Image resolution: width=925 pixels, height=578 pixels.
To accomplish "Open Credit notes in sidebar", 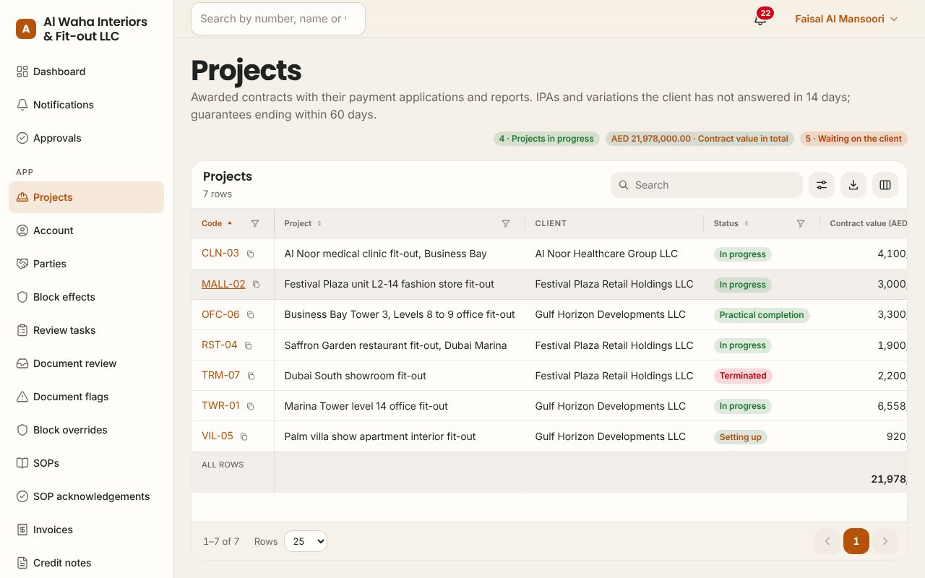I will [87, 563].
